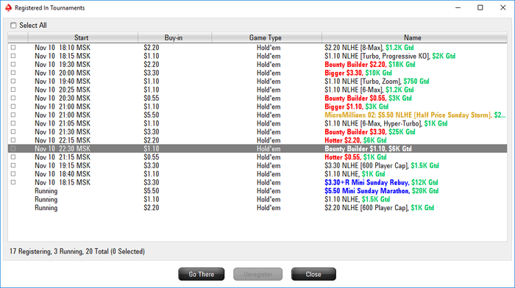Tick the MicroMillions 02 row checkbox
515x288 pixels.
[x=13, y=115]
